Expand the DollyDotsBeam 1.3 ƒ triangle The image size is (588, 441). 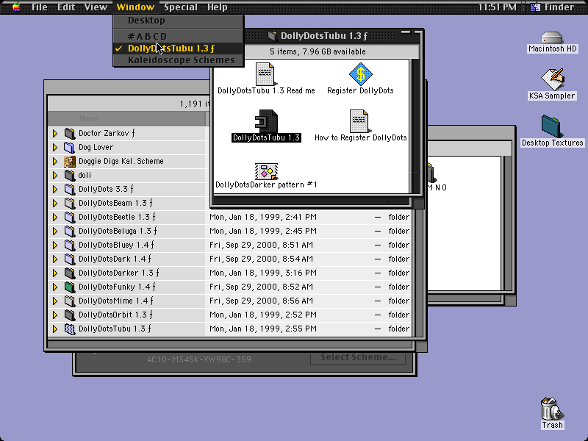[55, 203]
